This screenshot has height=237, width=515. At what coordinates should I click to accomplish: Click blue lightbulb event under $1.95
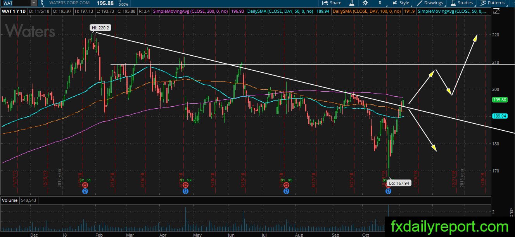point(286,191)
